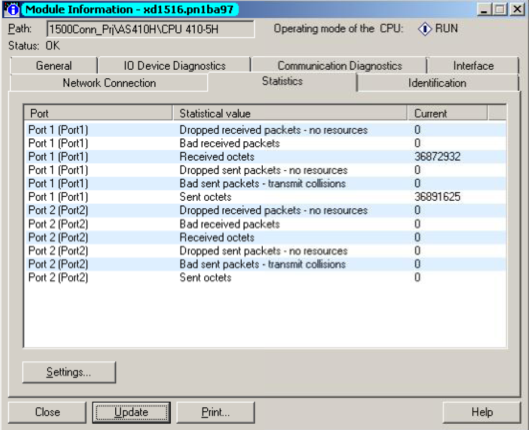Click the Settings... button
The width and height of the screenshot is (529, 430).
click(x=69, y=372)
